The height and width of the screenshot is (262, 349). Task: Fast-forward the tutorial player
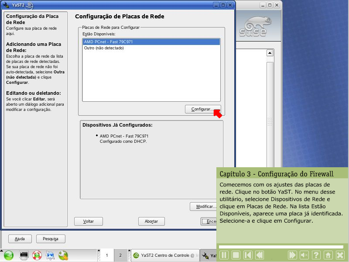pos(292,255)
